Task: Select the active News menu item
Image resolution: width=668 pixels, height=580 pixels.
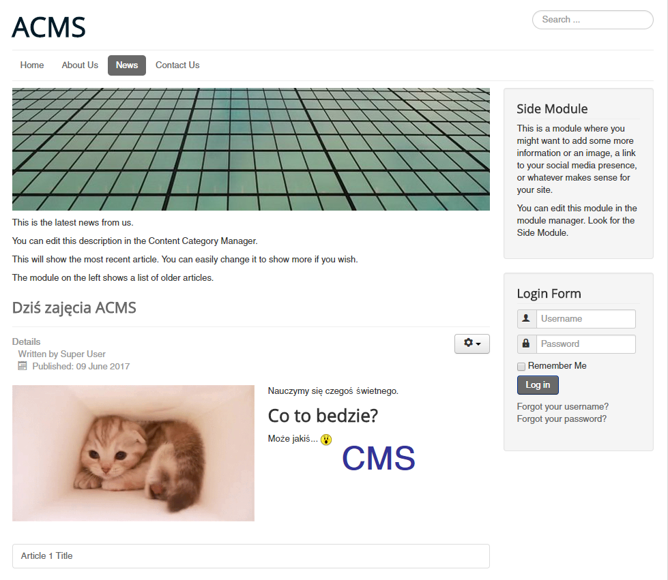Action: tap(126, 65)
